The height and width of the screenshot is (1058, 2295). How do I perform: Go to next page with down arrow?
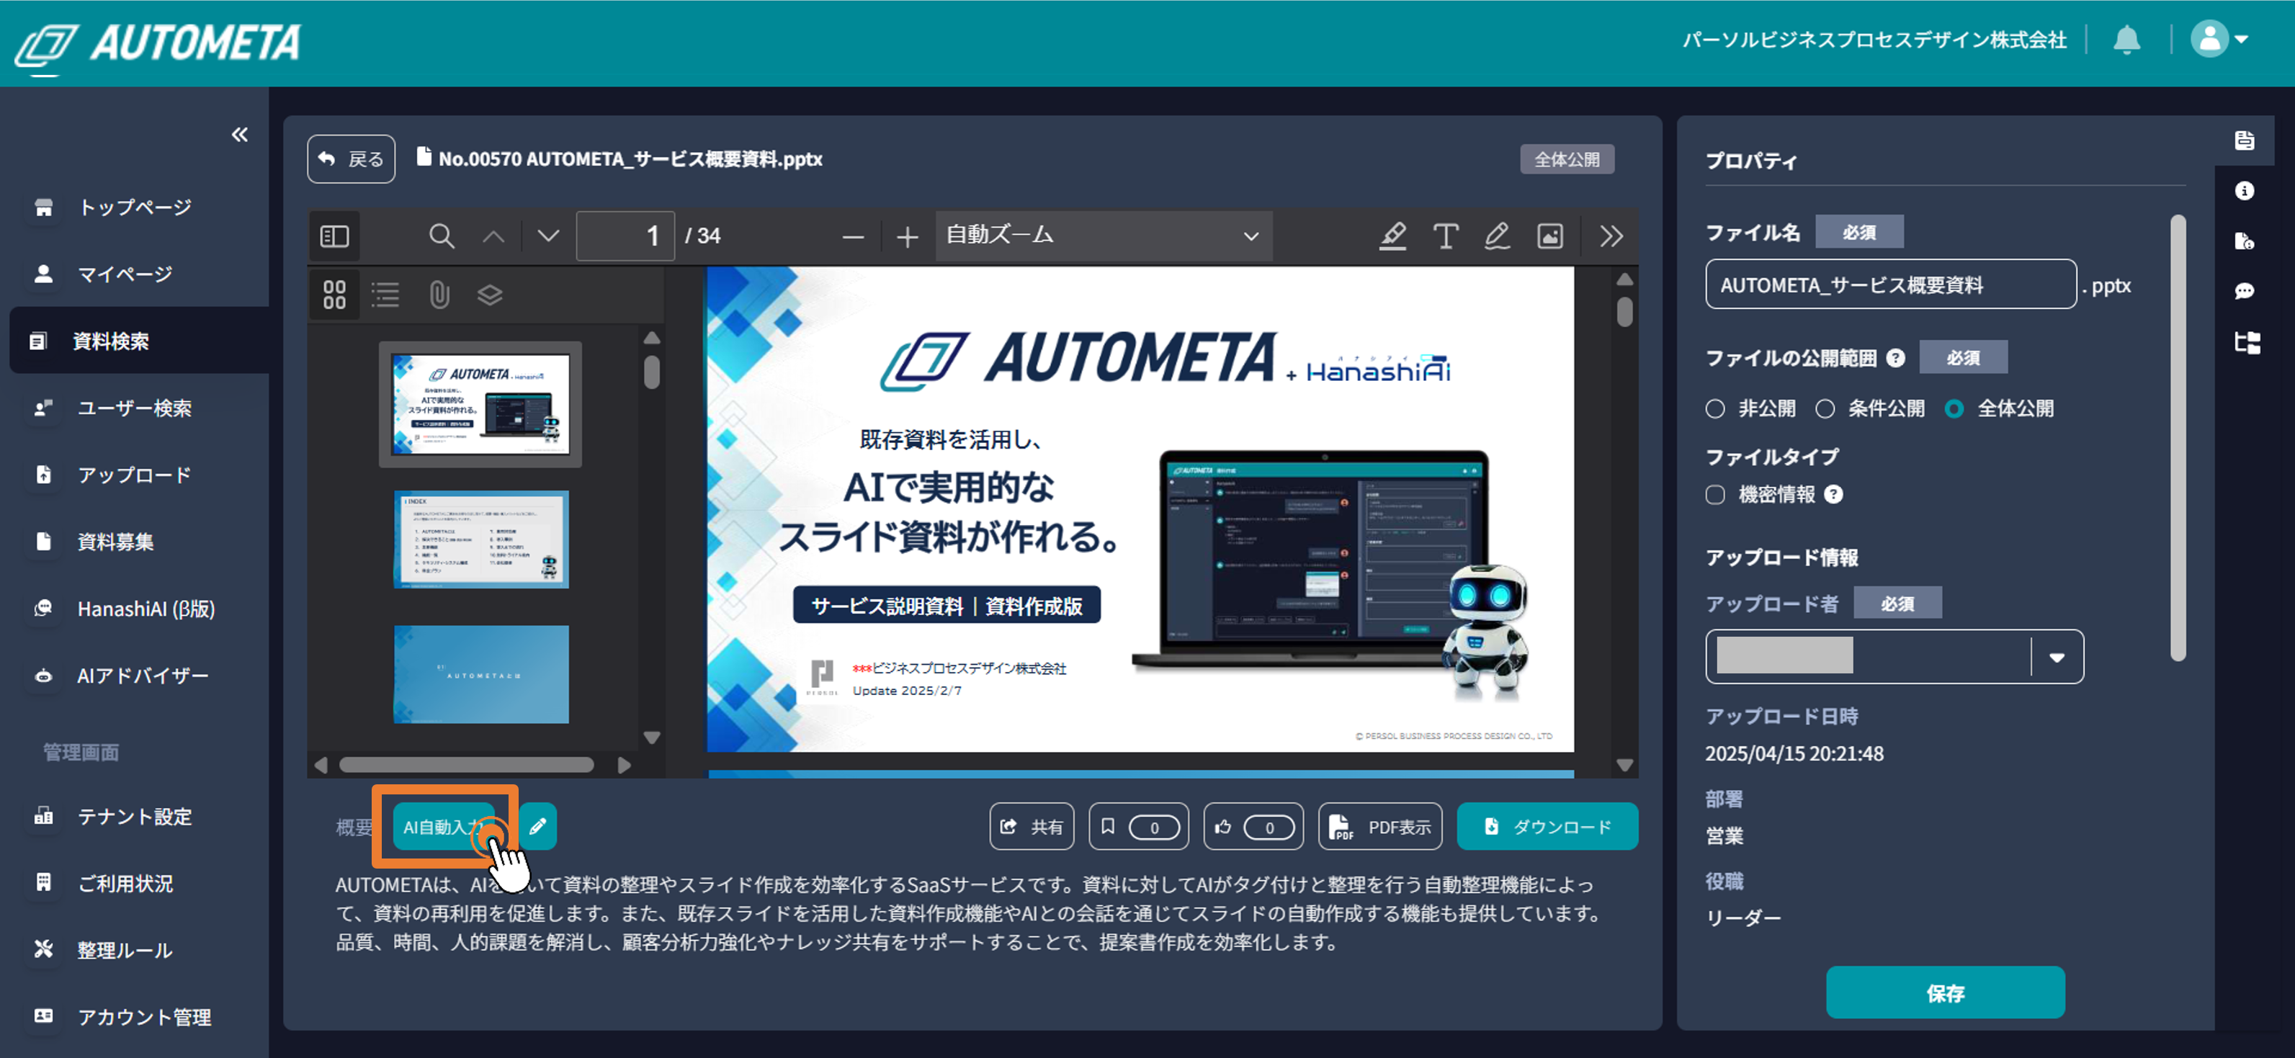coord(549,236)
